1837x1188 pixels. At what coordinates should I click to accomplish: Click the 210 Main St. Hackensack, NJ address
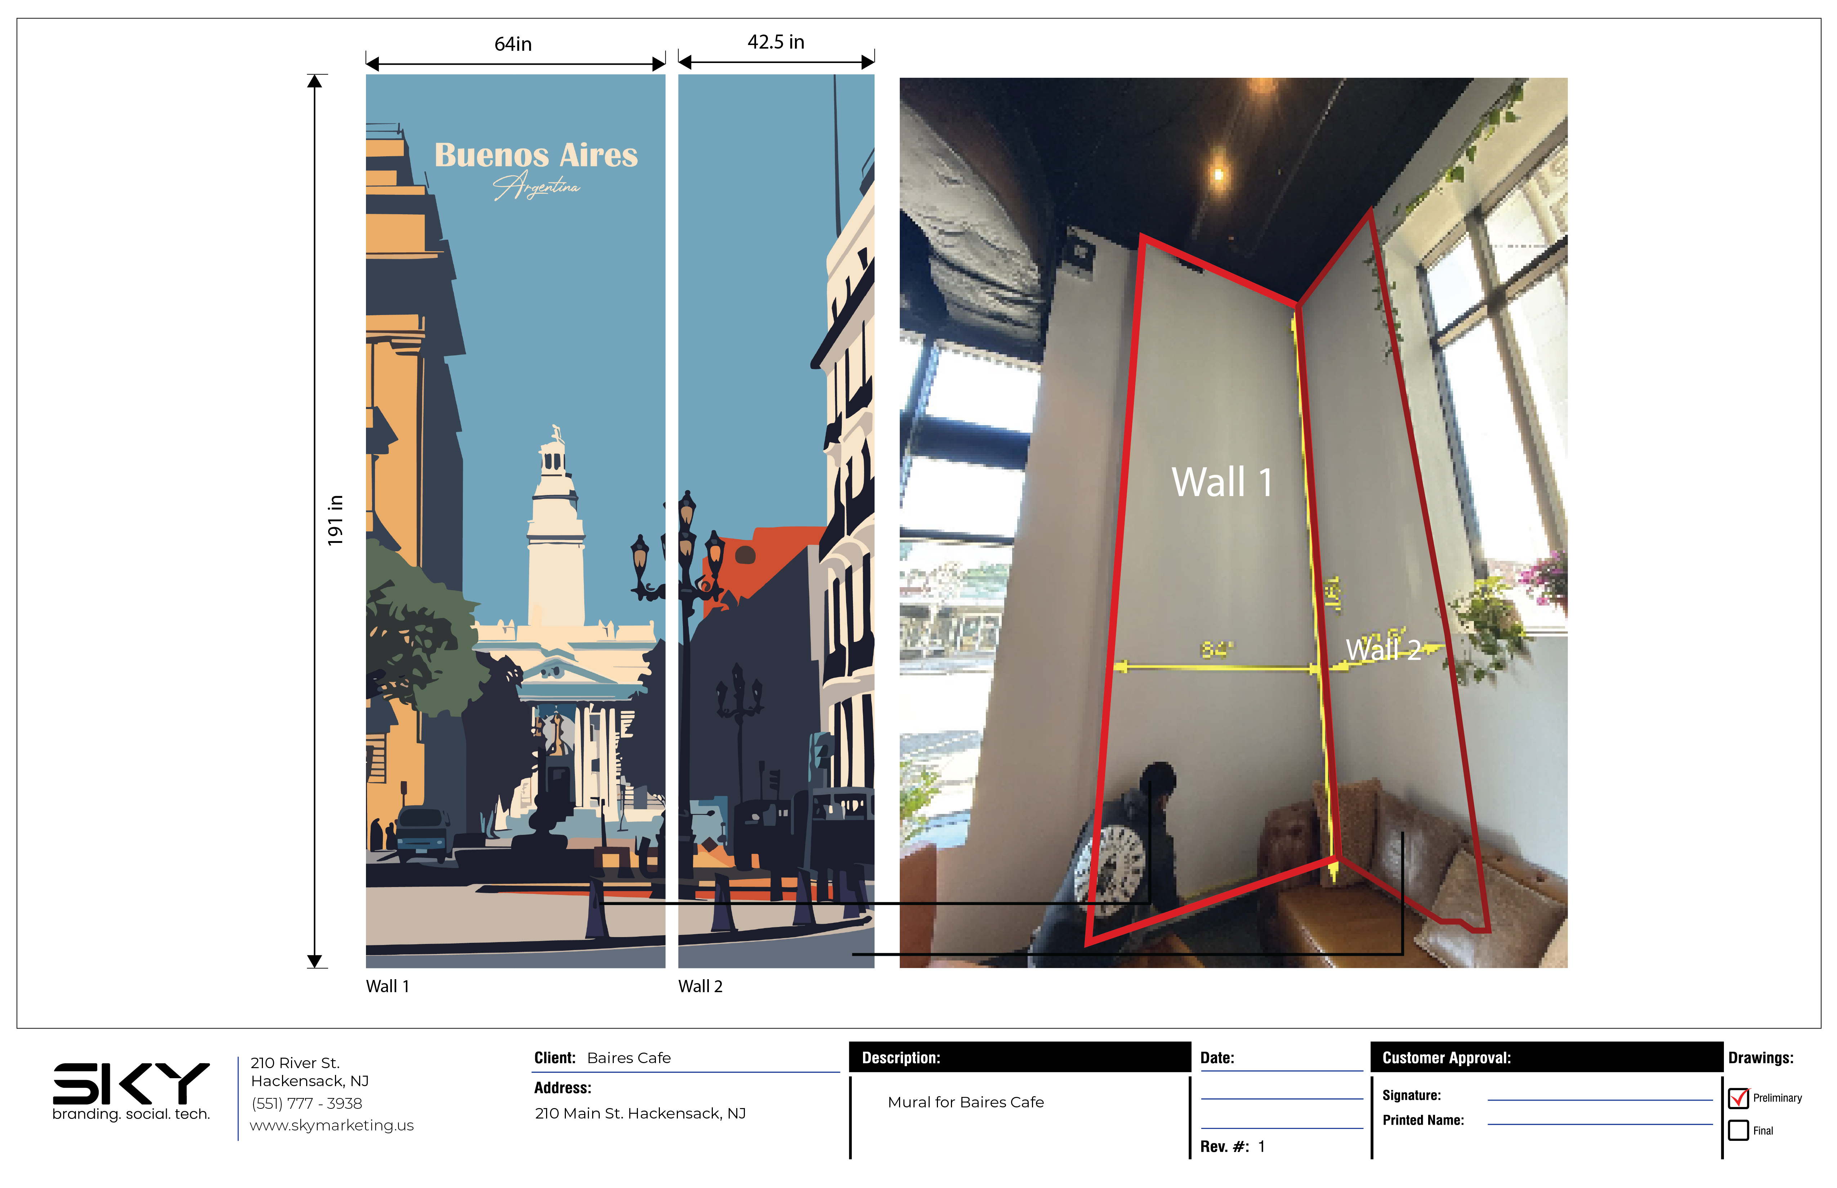click(641, 1113)
